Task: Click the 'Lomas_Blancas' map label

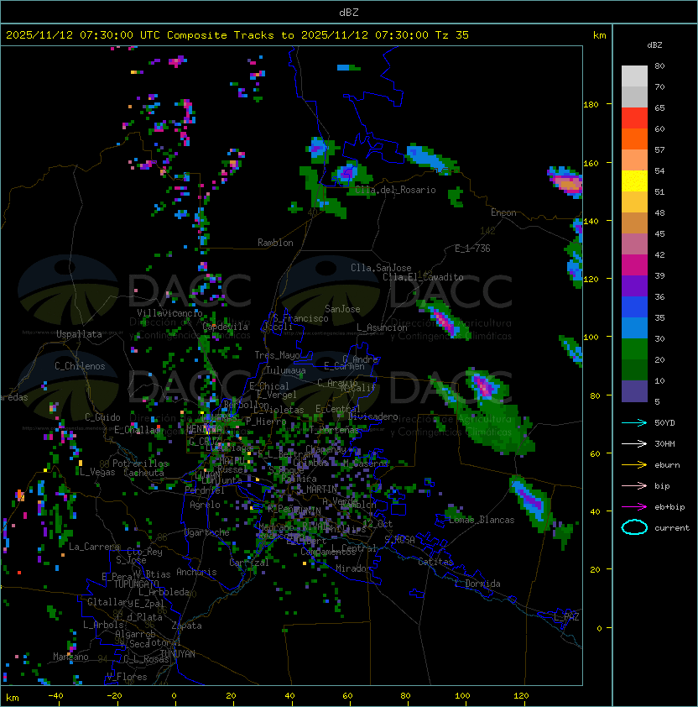Action: click(x=482, y=520)
